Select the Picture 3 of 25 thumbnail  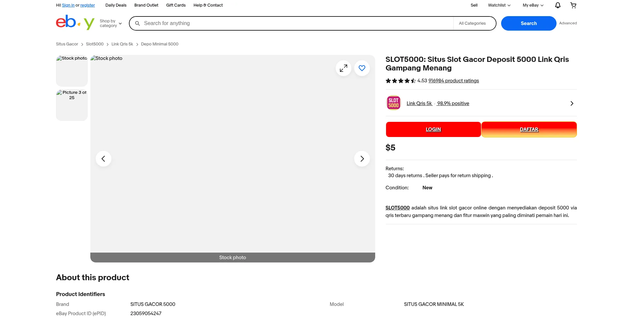point(72,105)
